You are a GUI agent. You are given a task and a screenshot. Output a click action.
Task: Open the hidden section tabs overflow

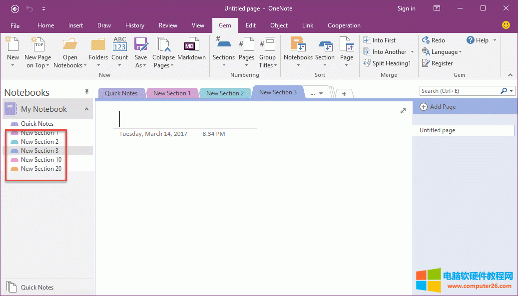coord(316,93)
